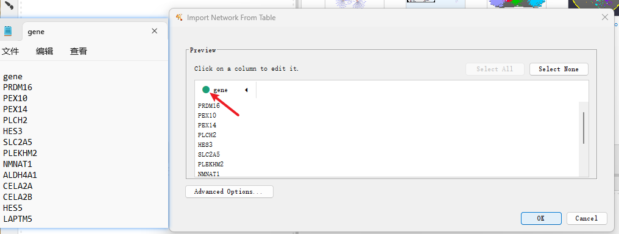Click the Cytoscape icon in dialog title
Image resolution: width=619 pixels, height=234 pixels.
pos(179,17)
